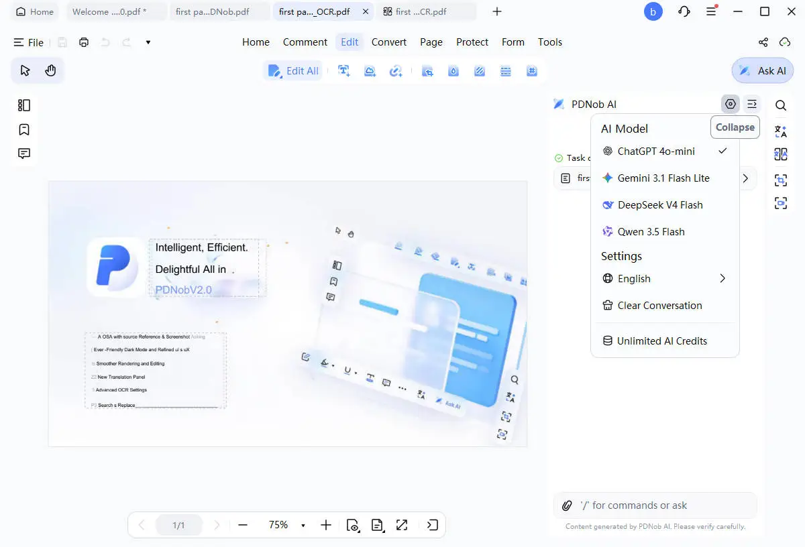This screenshot has width=805, height=547.
Task: Click the screenshot capture icon in right sidebar
Action: point(781,203)
